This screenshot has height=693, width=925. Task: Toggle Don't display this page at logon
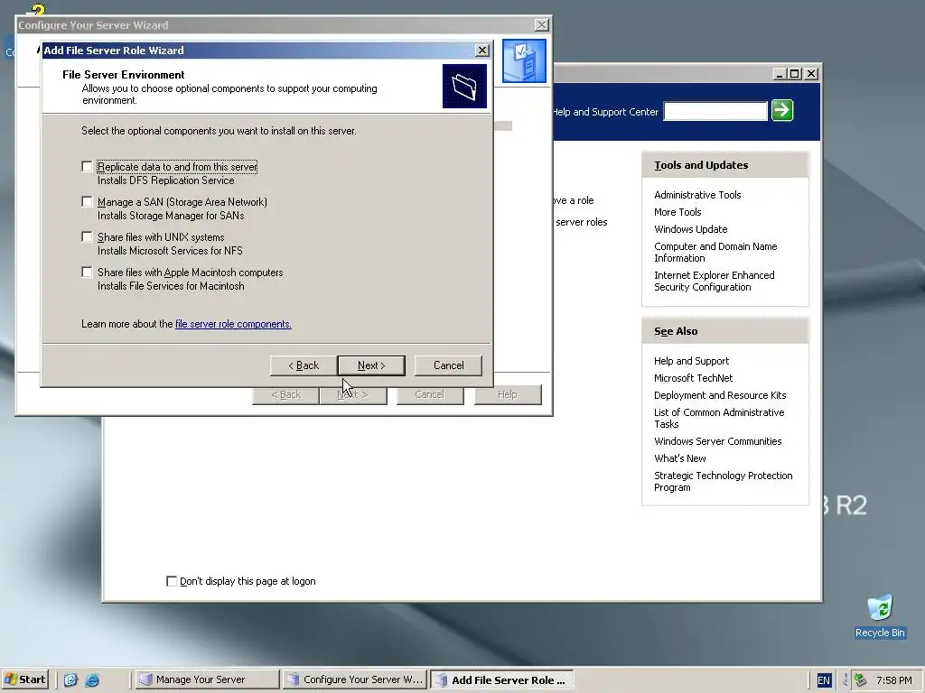tap(172, 582)
